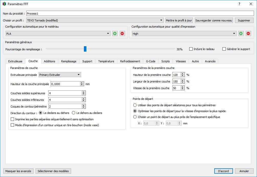Open the Température tab

106,61
